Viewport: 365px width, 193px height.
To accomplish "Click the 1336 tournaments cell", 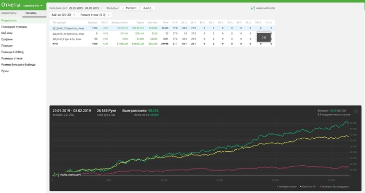I will point(95,28).
